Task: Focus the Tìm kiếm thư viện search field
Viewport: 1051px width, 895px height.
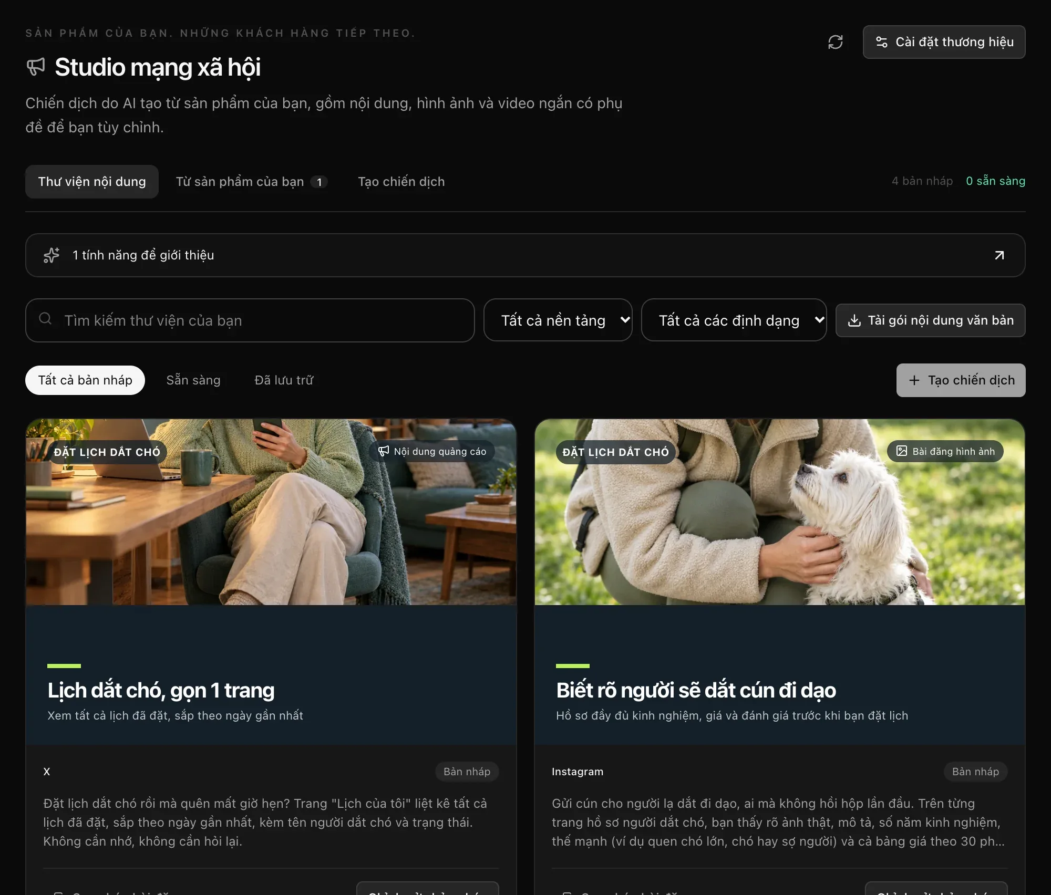Action: [250, 320]
